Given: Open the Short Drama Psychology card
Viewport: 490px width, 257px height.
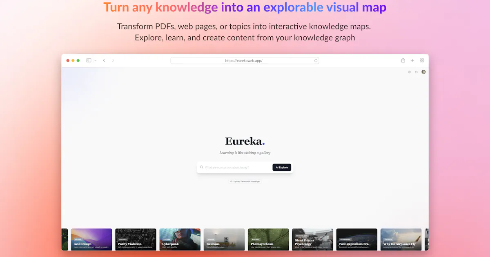Looking at the screenshot, I should tap(313, 239).
